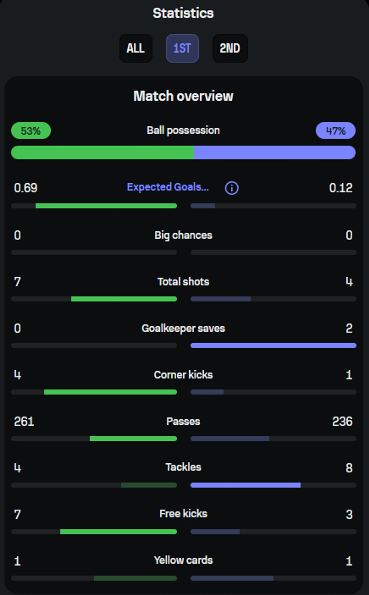This screenshot has height=595, width=369.
Task: Click the green ball possession bar segment
Action: [x=103, y=152]
